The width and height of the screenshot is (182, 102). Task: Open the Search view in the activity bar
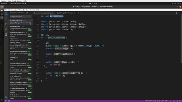(6, 19)
